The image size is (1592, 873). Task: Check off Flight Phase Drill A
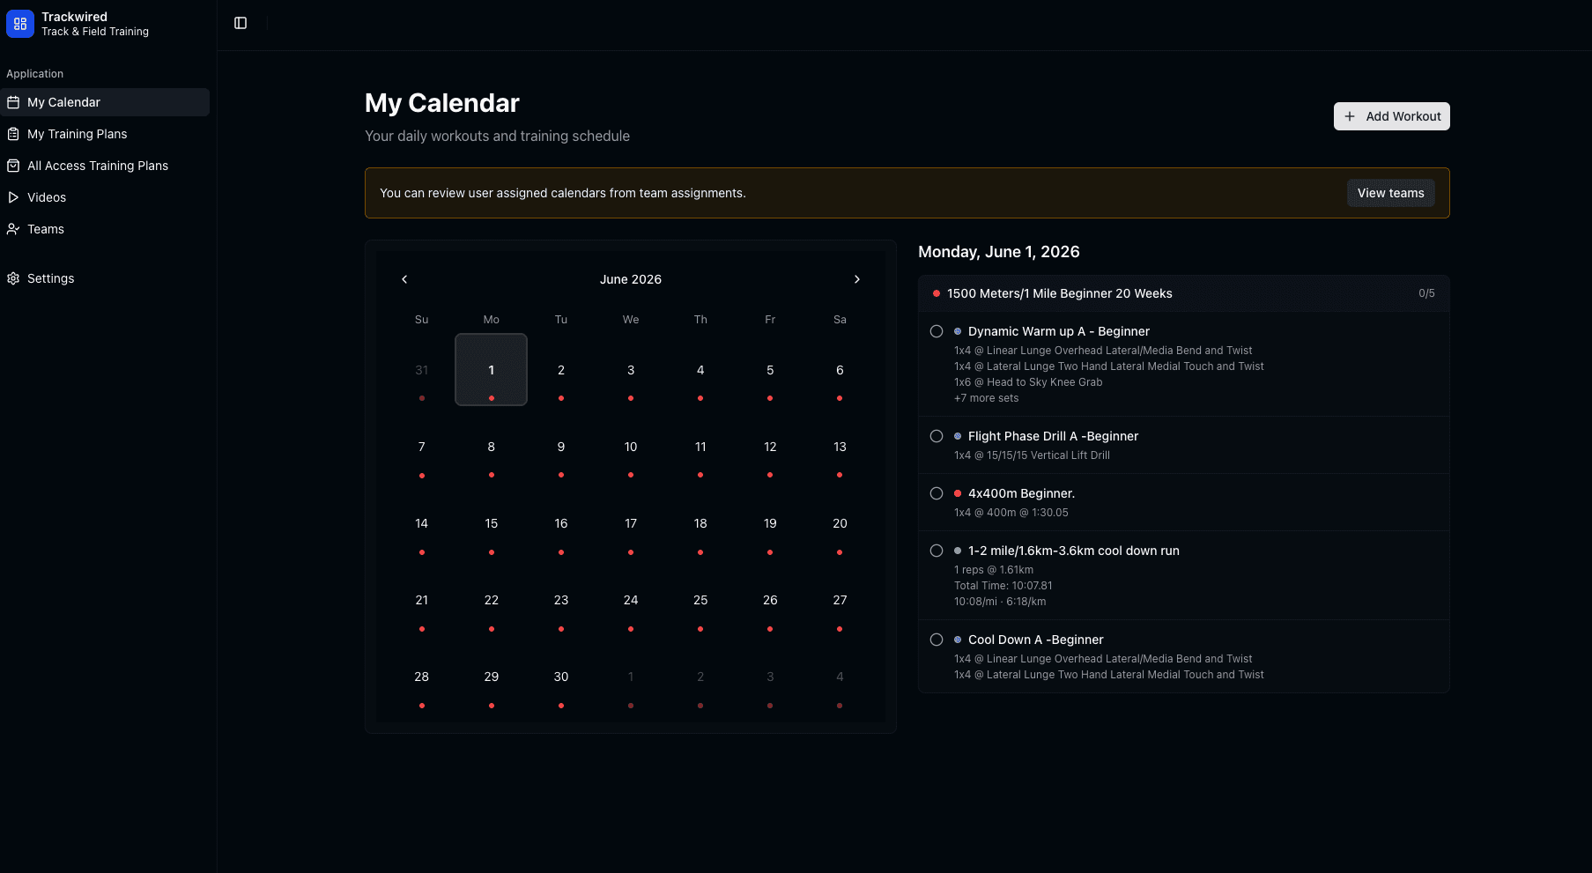click(937, 435)
